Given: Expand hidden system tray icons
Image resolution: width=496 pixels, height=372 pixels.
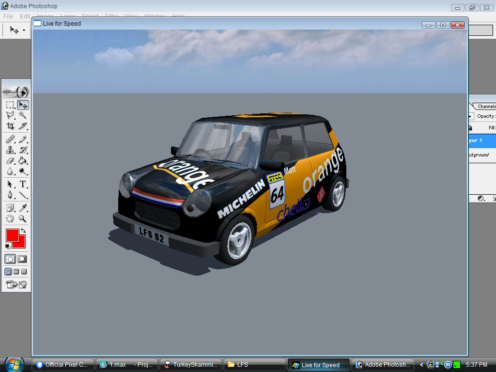Looking at the screenshot, I should [422, 365].
